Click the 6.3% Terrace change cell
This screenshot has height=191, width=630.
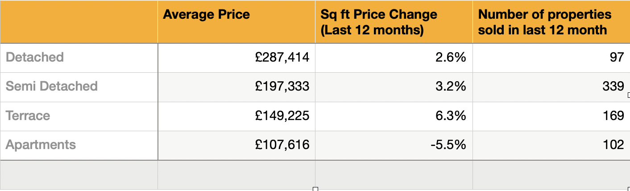point(394,116)
